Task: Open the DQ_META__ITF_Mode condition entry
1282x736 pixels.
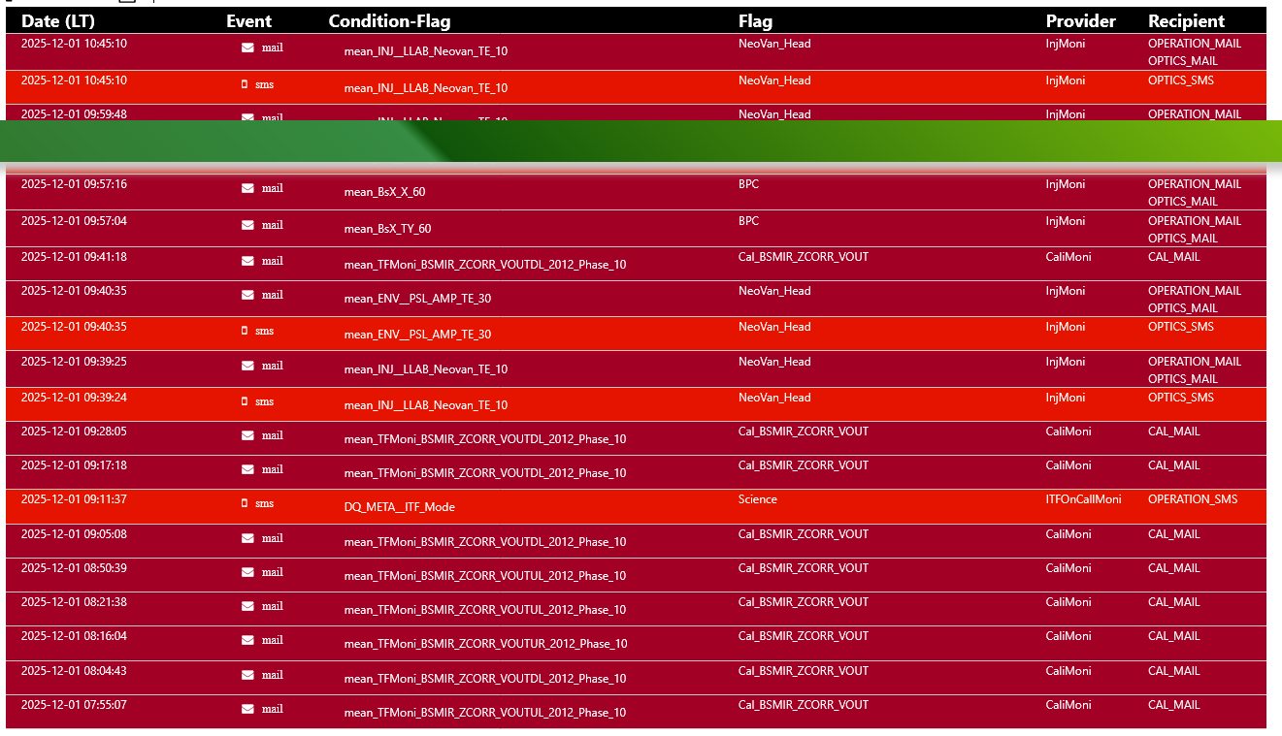Action: click(399, 507)
